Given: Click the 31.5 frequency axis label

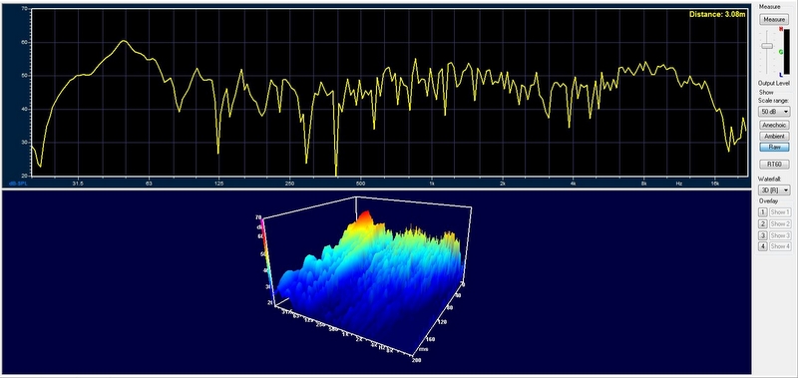Looking at the screenshot, I should point(78,183).
